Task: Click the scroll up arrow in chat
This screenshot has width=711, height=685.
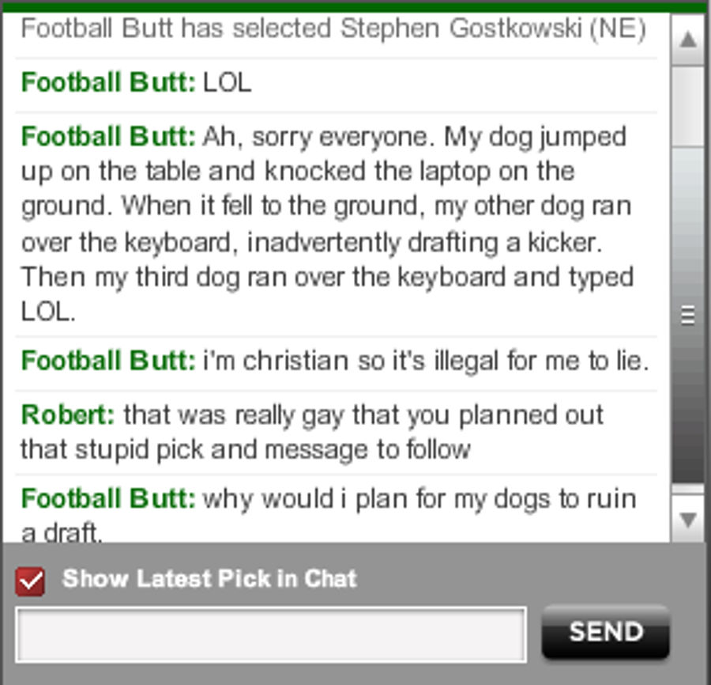Action: [688, 40]
